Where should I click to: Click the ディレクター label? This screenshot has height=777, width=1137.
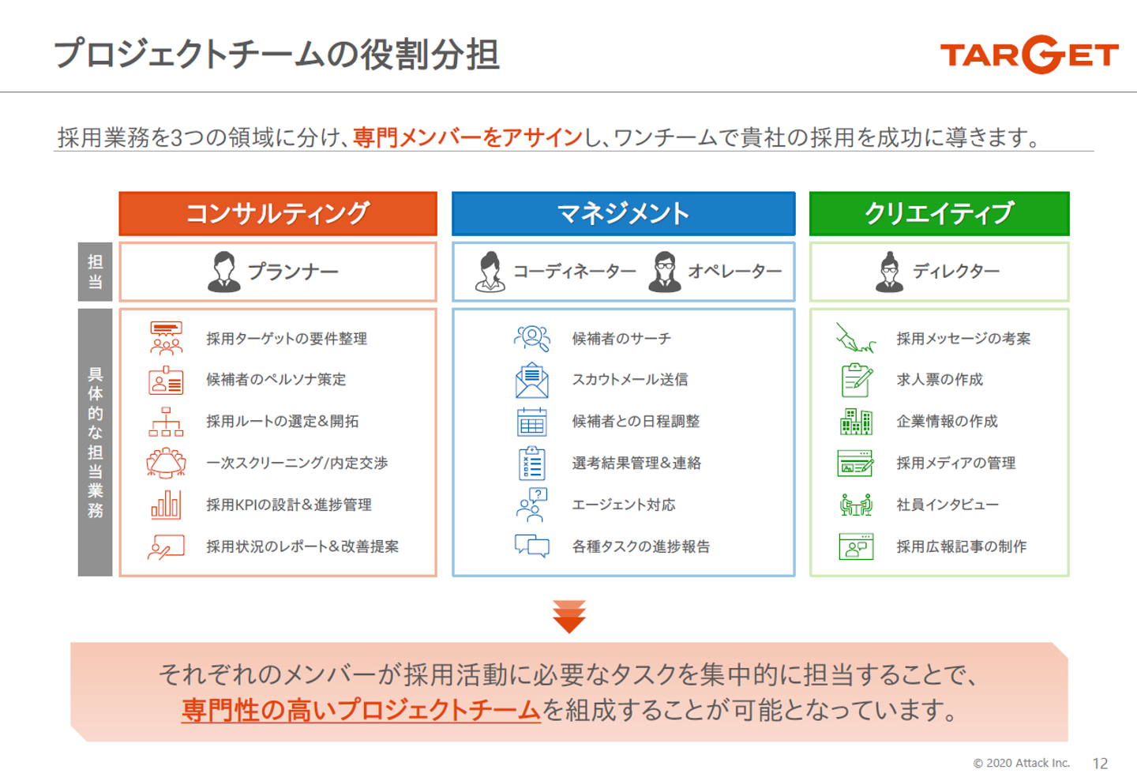coord(956,272)
